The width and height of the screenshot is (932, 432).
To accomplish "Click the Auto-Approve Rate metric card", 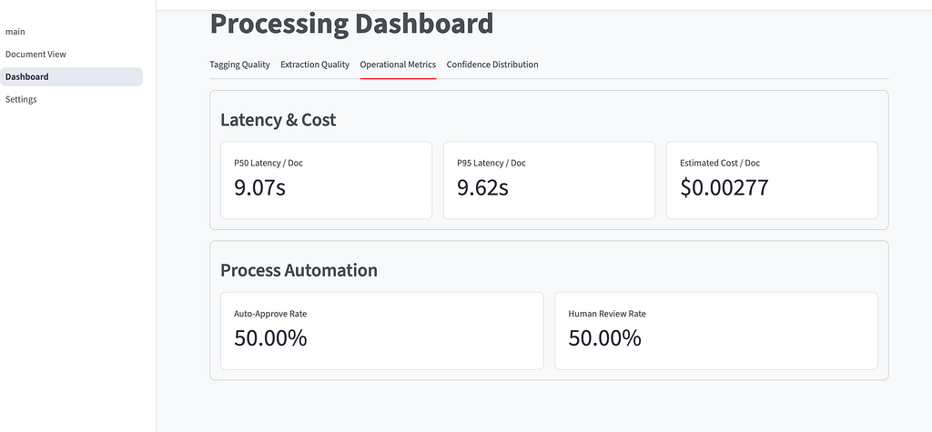I will point(382,330).
